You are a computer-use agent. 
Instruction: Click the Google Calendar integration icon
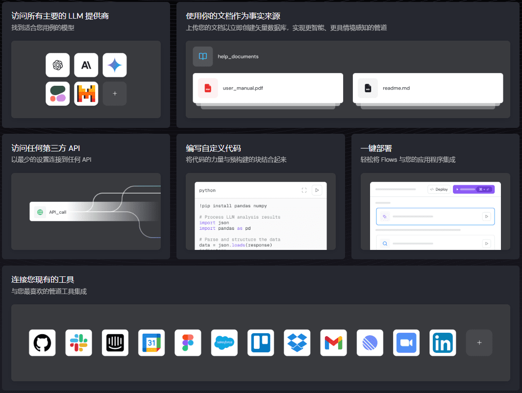151,343
